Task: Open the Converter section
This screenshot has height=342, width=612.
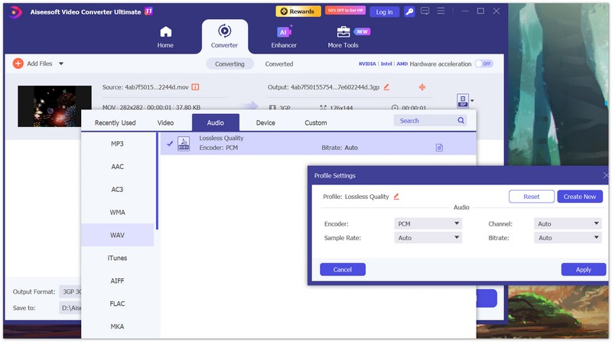Action: (224, 36)
